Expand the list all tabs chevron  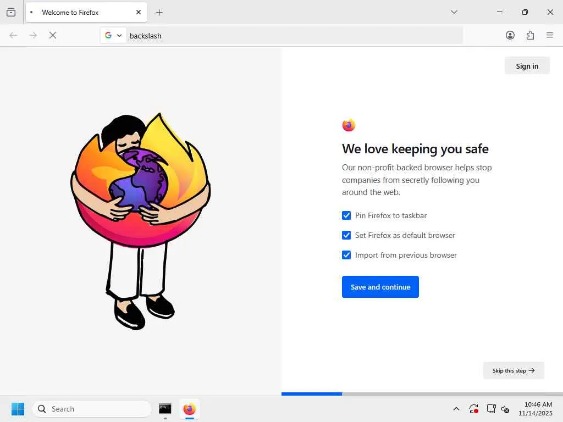[x=454, y=12]
